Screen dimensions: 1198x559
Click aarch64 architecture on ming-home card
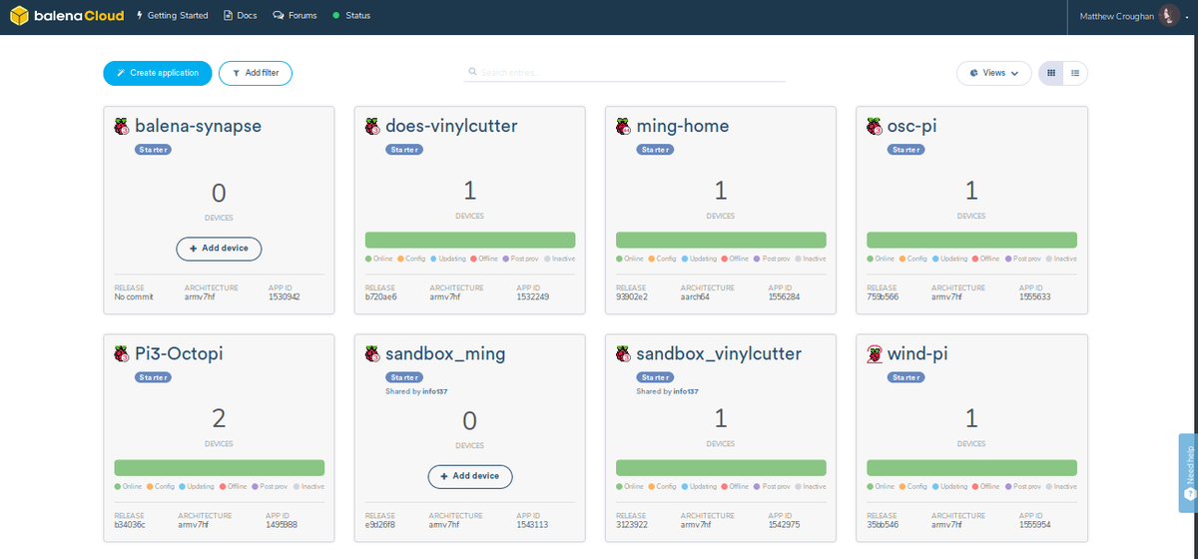696,297
